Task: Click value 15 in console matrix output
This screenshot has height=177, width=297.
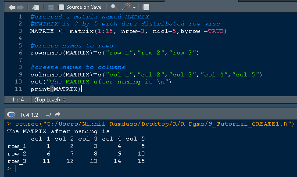Action: pos(141,161)
